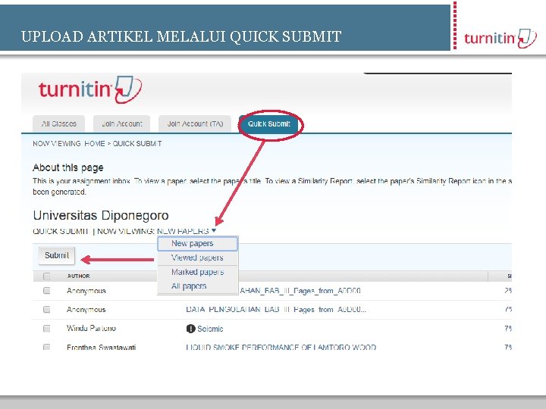The height and width of the screenshot is (409, 546).
Task: Check the Windu Partono row checkbox
Action: click(47, 328)
